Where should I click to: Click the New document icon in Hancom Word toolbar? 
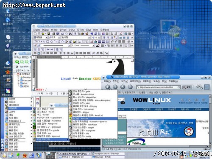pos(35,33)
